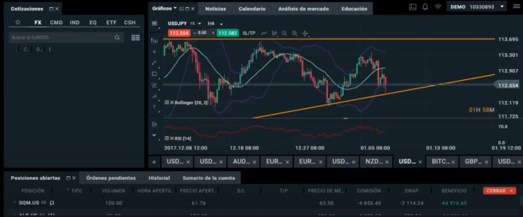
Task: Expand the DEMO account dropdown
Action: pos(502,7)
